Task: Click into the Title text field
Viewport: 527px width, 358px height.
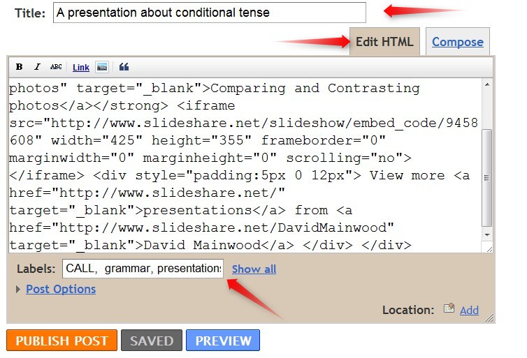Action: coord(209,13)
